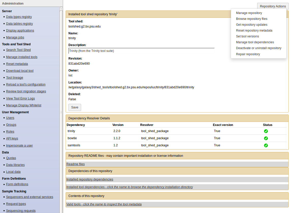Screen dimensions: 291x213
Task: Select Browse repository files menu entry
Action: [x=252, y=19]
